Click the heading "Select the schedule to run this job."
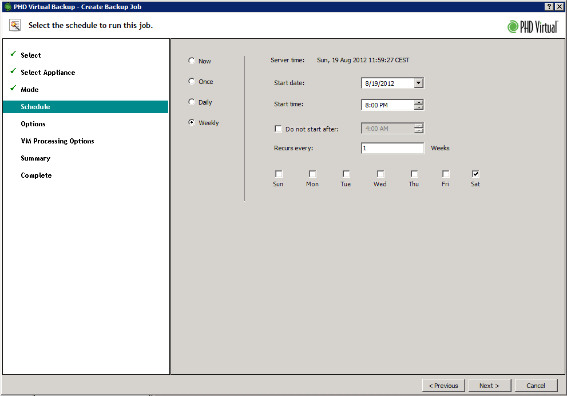Image resolution: width=567 pixels, height=396 pixels. [91, 25]
